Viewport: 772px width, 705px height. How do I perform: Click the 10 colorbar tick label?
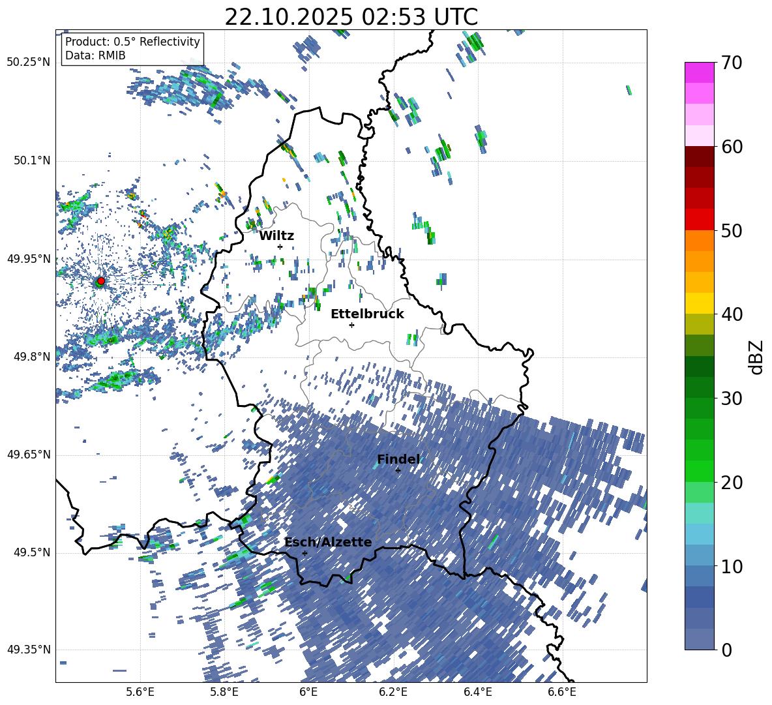(732, 566)
